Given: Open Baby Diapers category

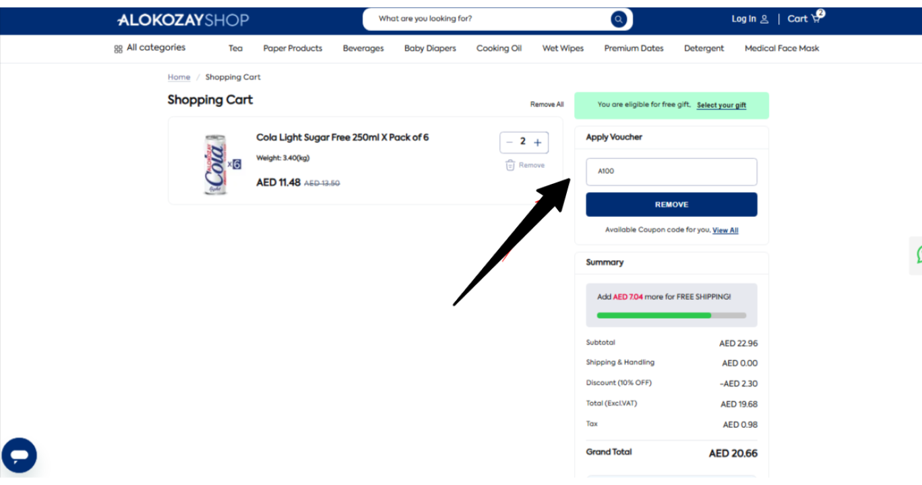Looking at the screenshot, I should pyautogui.click(x=430, y=48).
